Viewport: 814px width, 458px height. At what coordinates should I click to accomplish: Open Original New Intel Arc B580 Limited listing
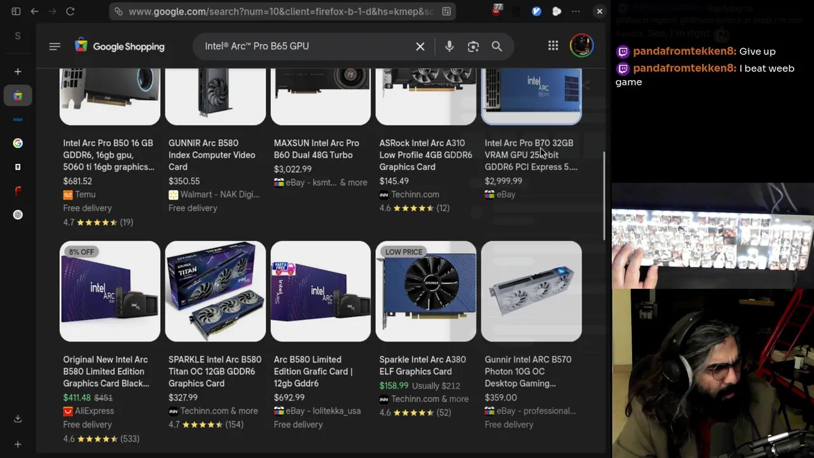[x=106, y=371]
